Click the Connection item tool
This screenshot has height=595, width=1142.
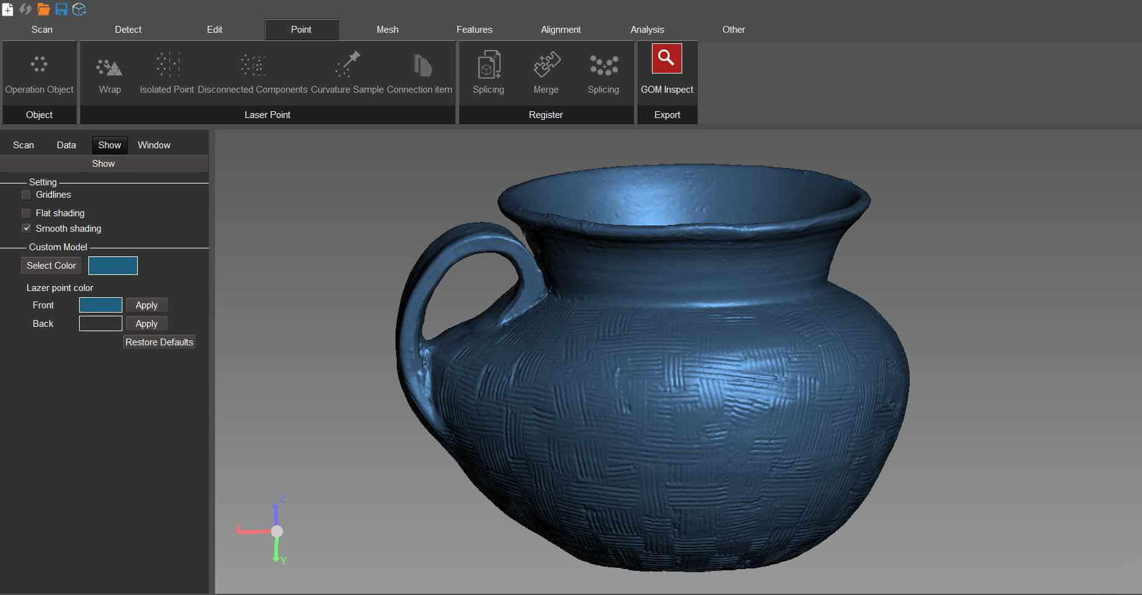pyautogui.click(x=420, y=74)
